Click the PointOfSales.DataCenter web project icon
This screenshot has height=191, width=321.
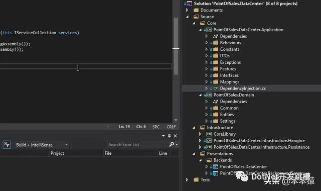click(215, 167)
